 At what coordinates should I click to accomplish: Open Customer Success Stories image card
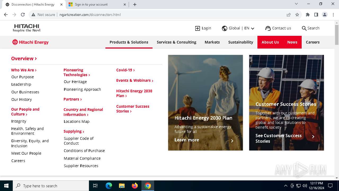[x=287, y=103]
